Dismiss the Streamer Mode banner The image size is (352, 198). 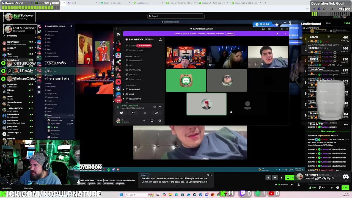point(285,34)
